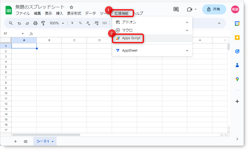Select row 17 header
The height and width of the screenshot is (150, 248).
click(6, 130)
